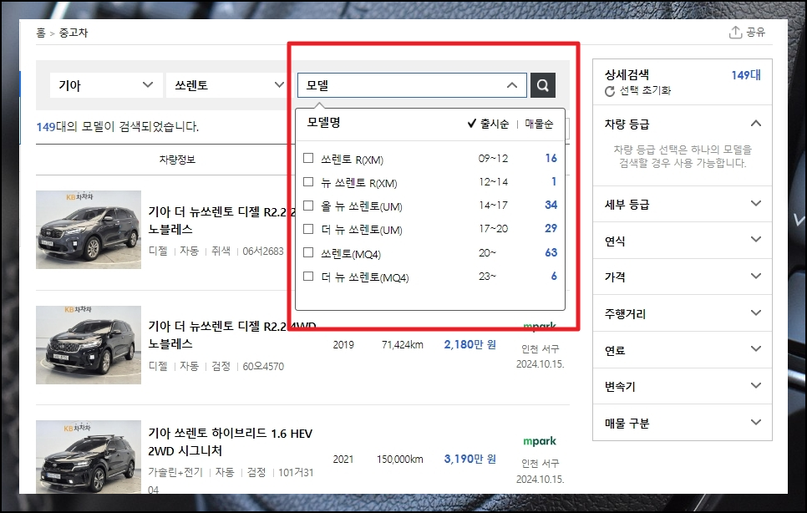Viewport: 807px width, 513px height.
Task: Check the 쏘렌토 R(XM) checkbox
Action: pos(308,158)
